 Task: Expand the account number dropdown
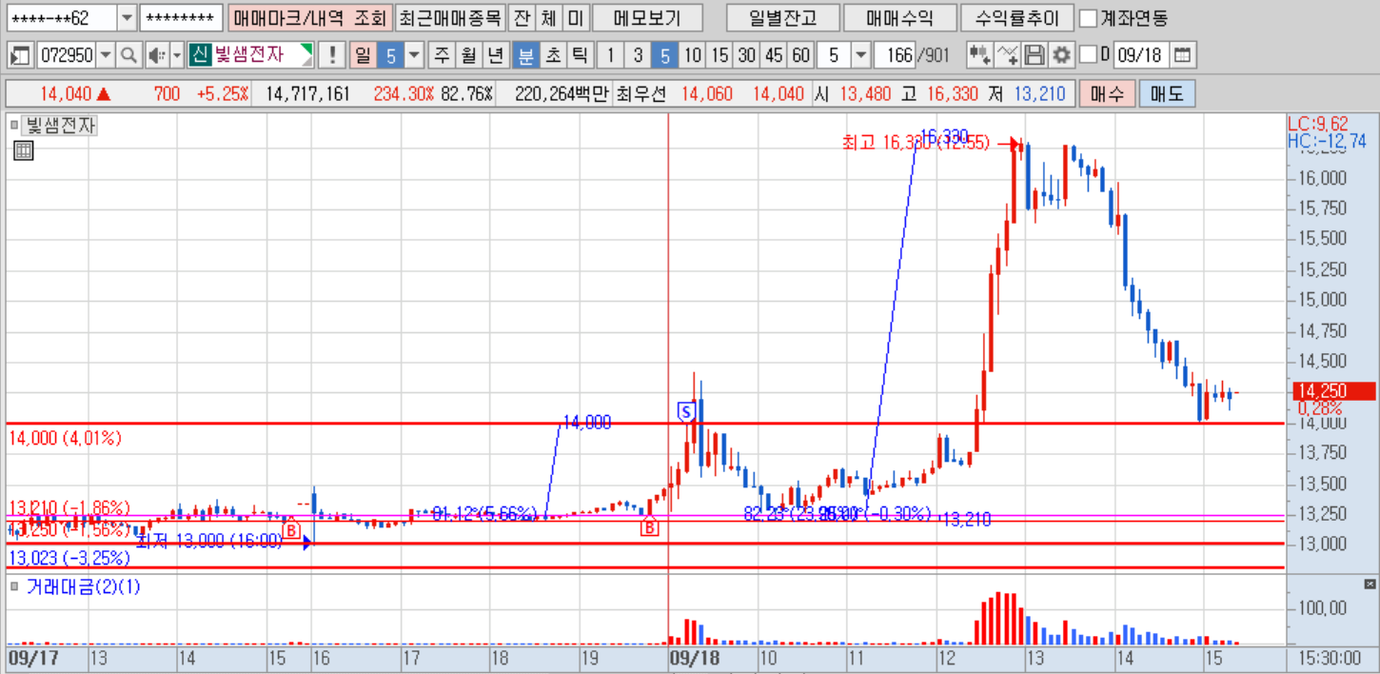pos(127,18)
